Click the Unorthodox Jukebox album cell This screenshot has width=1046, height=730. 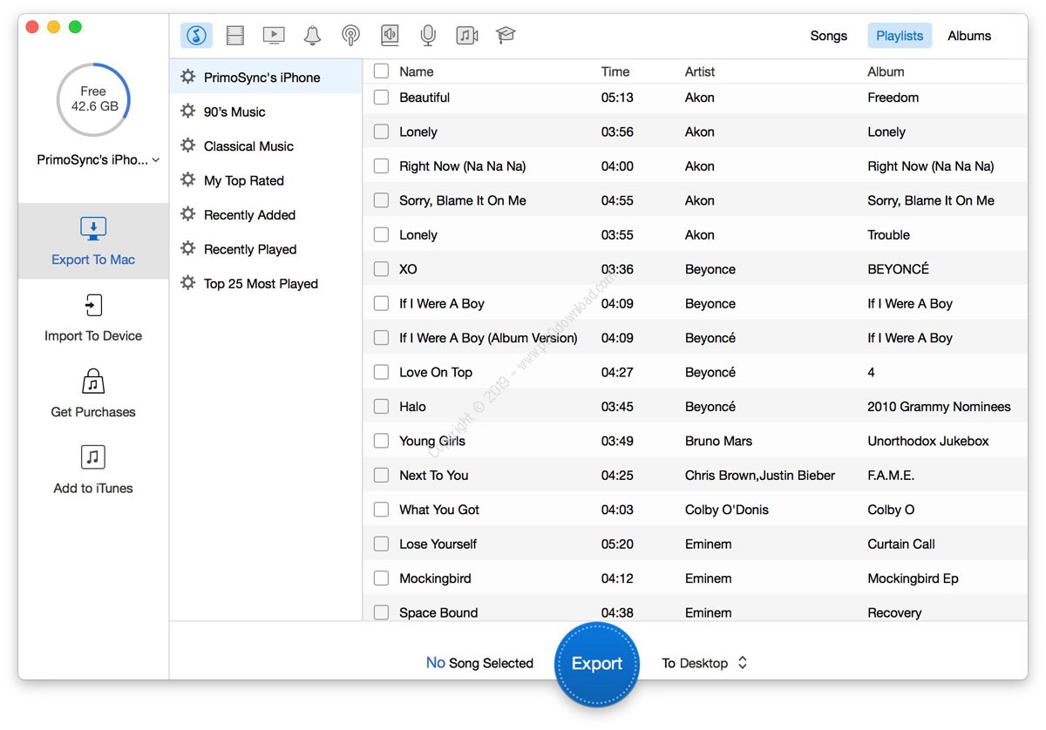928,441
